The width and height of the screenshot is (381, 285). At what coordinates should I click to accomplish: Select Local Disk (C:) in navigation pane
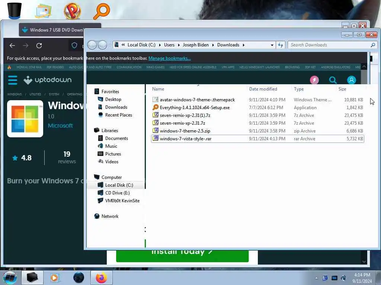coord(119,185)
